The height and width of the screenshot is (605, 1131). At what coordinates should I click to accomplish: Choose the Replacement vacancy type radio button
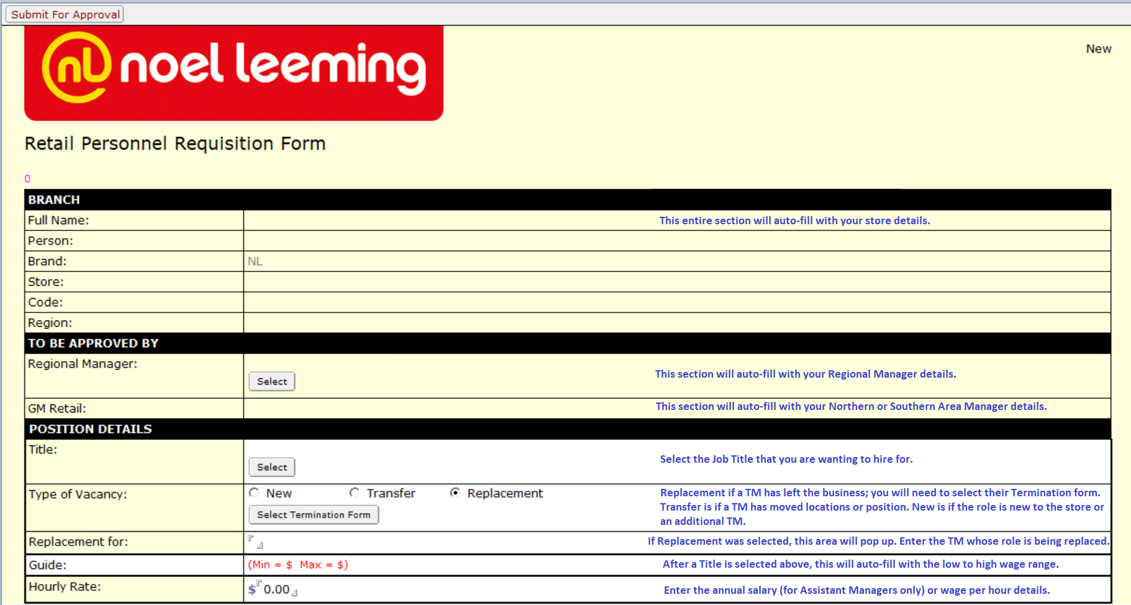pyautogui.click(x=455, y=493)
